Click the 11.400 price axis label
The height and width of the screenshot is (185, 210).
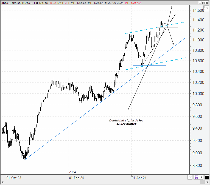pyautogui.click(x=198, y=20)
